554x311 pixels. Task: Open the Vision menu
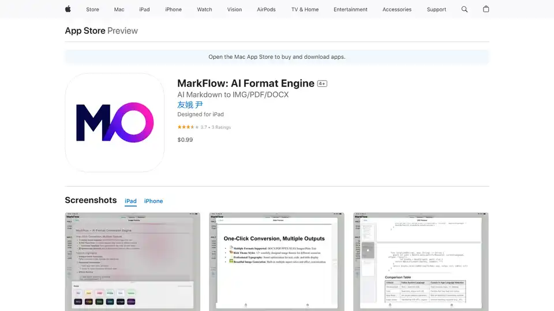pos(235,10)
